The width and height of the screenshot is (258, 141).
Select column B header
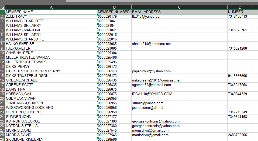tap(114, 7)
